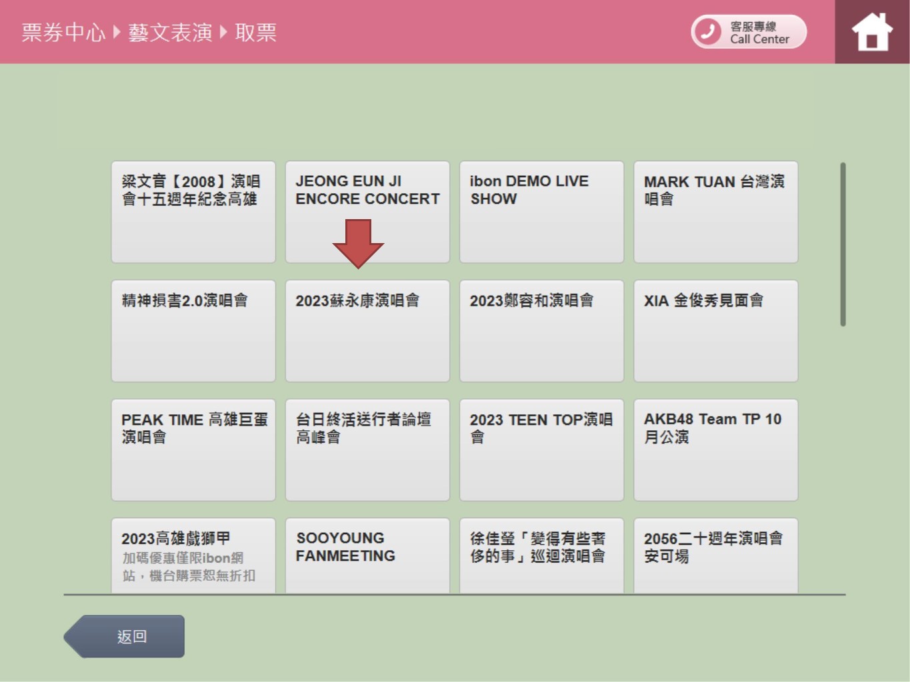
Task: Open 2023 TEEN TOP演唱會 tile
Action: pos(541,450)
